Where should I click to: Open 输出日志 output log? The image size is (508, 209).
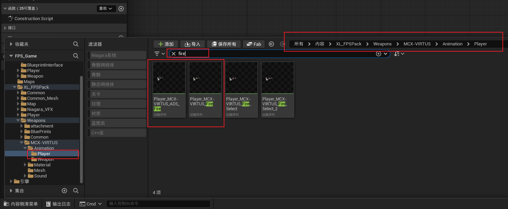[x=58, y=204]
